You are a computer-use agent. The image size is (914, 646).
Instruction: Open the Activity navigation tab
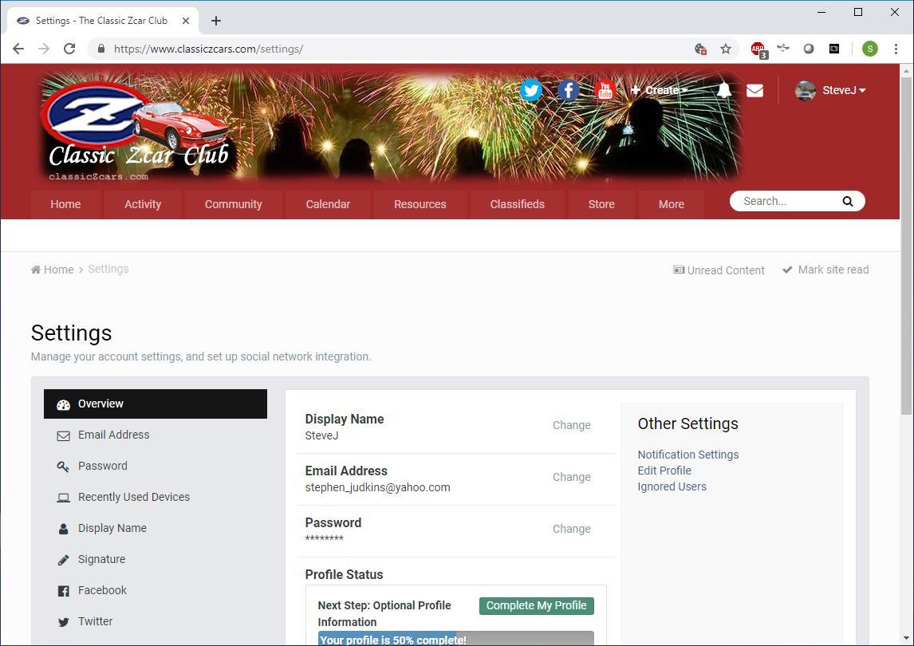point(143,204)
